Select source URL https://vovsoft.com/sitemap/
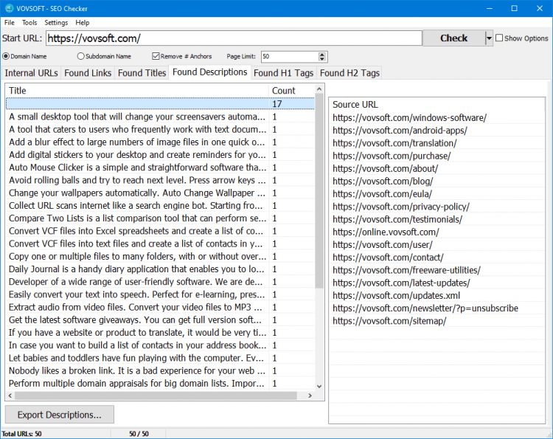The image size is (553, 439). click(437, 321)
